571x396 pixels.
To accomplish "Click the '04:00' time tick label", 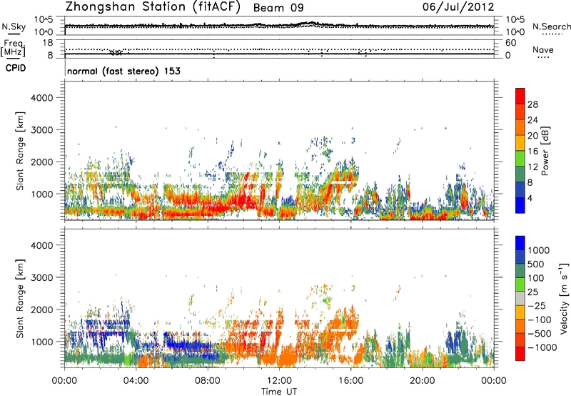I will tap(136, 381).
